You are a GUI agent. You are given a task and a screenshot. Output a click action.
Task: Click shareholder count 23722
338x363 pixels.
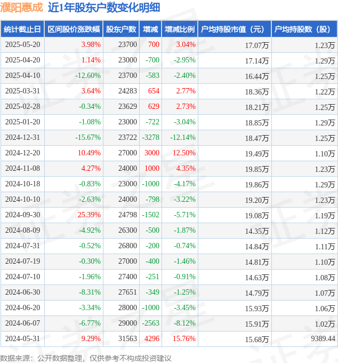pyautogui.click(x=127, y=137)
